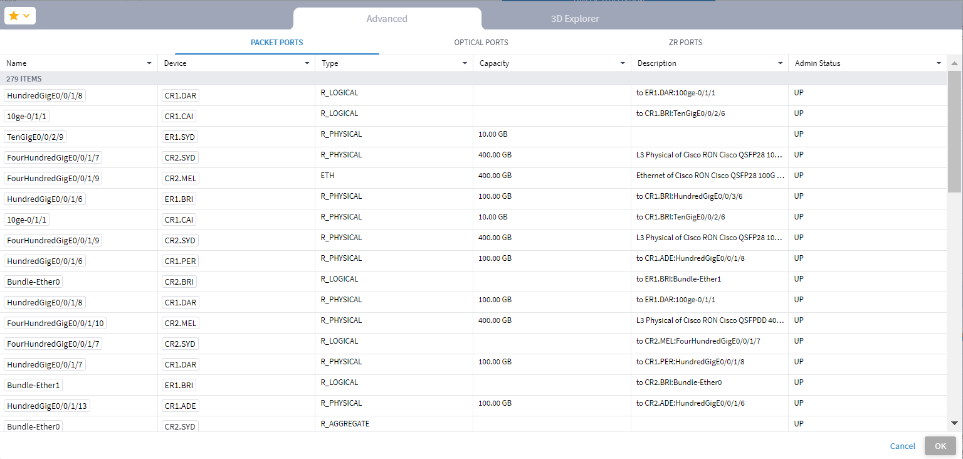Select the TenGigE0/0/2/9 port name
Screen dimensions: 963x459
coord(36,137)
